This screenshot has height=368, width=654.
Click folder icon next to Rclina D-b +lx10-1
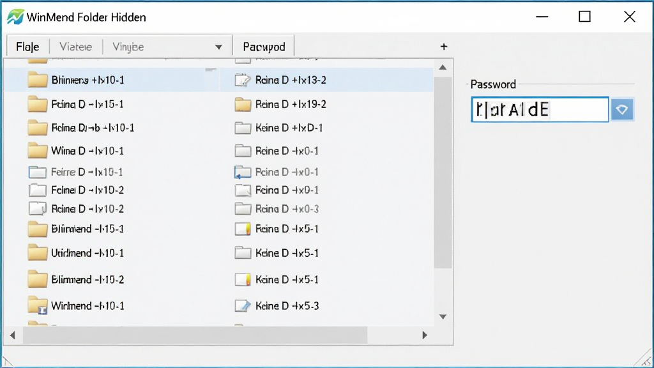(x=38, y=128)
